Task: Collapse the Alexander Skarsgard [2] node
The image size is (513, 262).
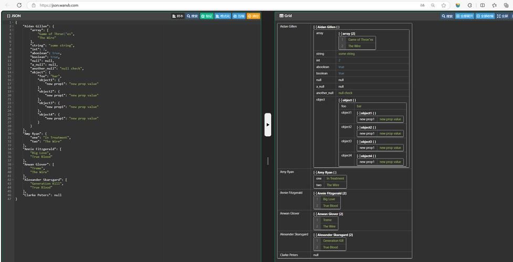Action: click(x=315, y=235)
